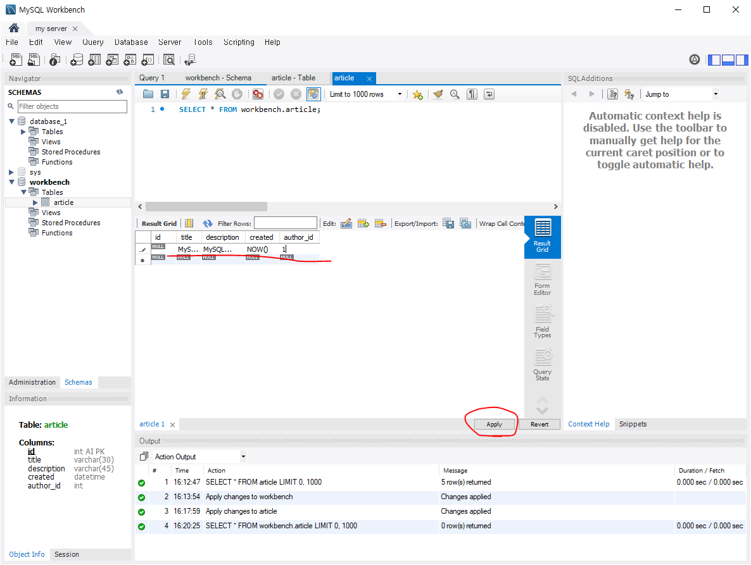Switch to article - Table tab

pos(294,78)
